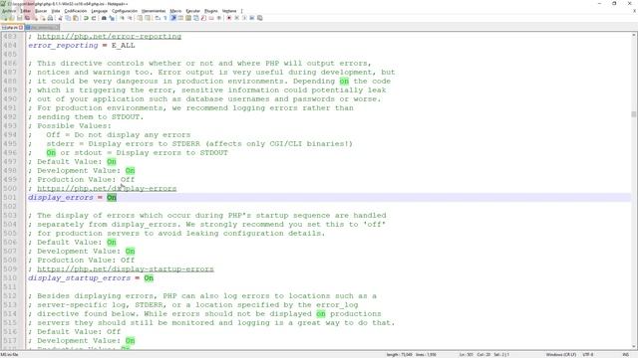The width and height of the screenshot is (638, 358).
Task: Select the php.ini document tab
Action: click(11, 27)
